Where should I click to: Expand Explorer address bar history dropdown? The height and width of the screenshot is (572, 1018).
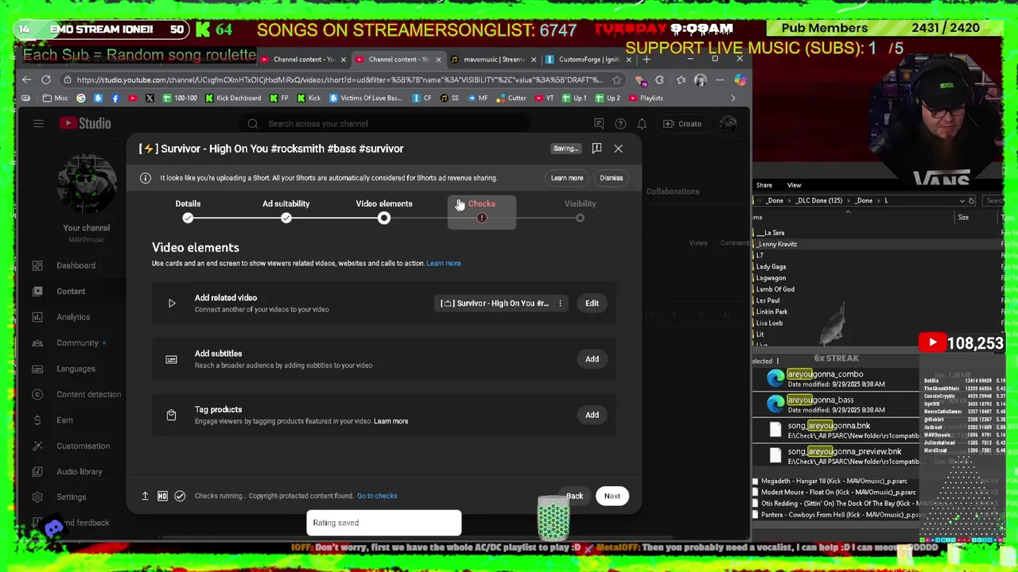(961, 201)
